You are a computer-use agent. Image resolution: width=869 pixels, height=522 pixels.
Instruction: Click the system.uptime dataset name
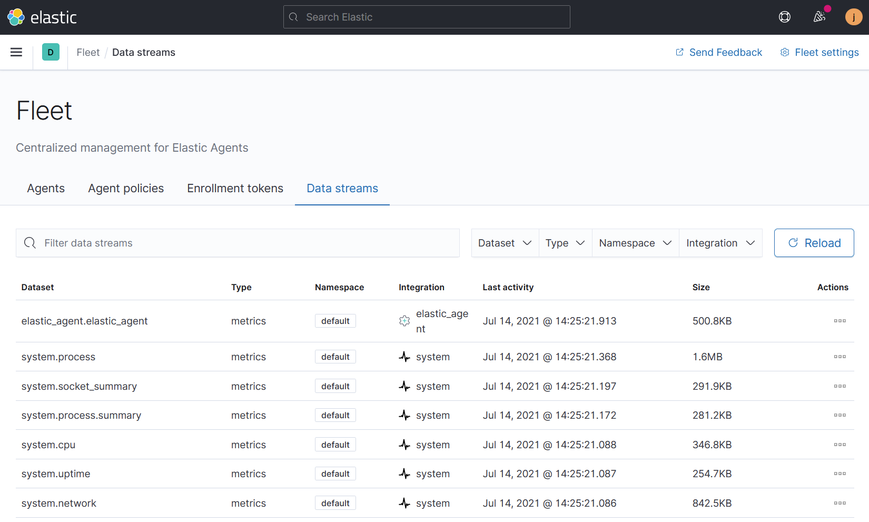tap(56, 474)
